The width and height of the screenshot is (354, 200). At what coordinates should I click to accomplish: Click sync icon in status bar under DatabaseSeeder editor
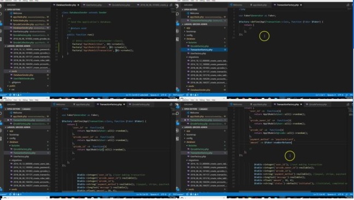[10, 95]
